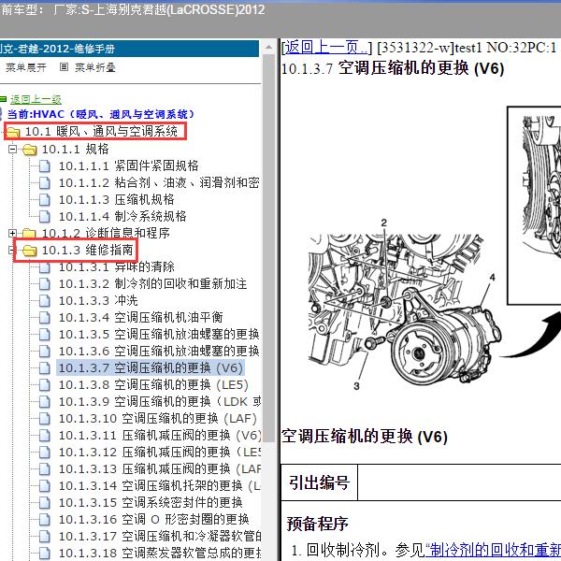
Task: Click the compressor exploded-view diagram
Action: (405, 304)
